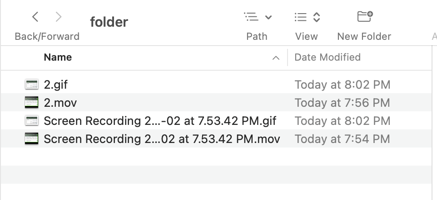Image resolution: width=437 pixels, height=200 pixels.
Task: Click the Screen Recording .gif file icon
Action: pyautogui.click(x=31, y=121)
